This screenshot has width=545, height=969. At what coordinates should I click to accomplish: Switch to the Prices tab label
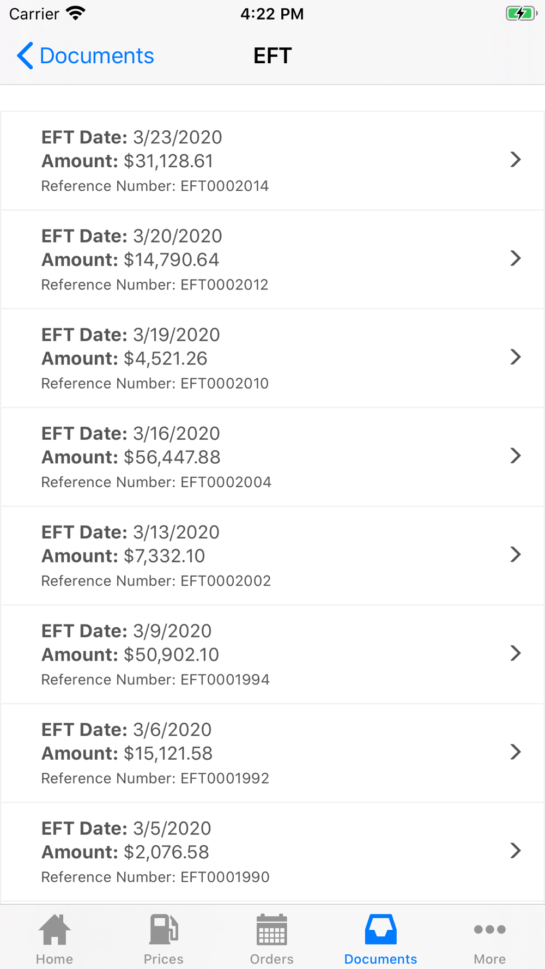coord(163,959)
